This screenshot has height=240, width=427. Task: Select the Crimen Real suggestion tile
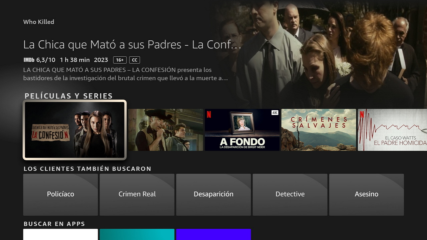[x=137, y=194]
